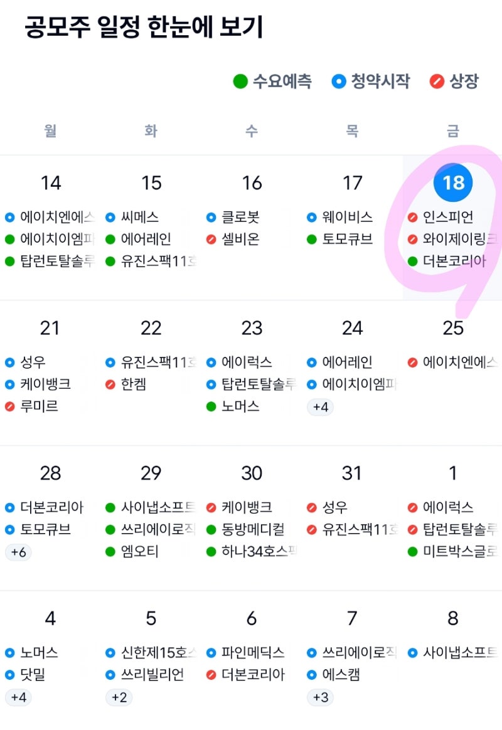Click the blue subscription icon next to 클로봇
The image size is (502, 730).
coord(210,218)
